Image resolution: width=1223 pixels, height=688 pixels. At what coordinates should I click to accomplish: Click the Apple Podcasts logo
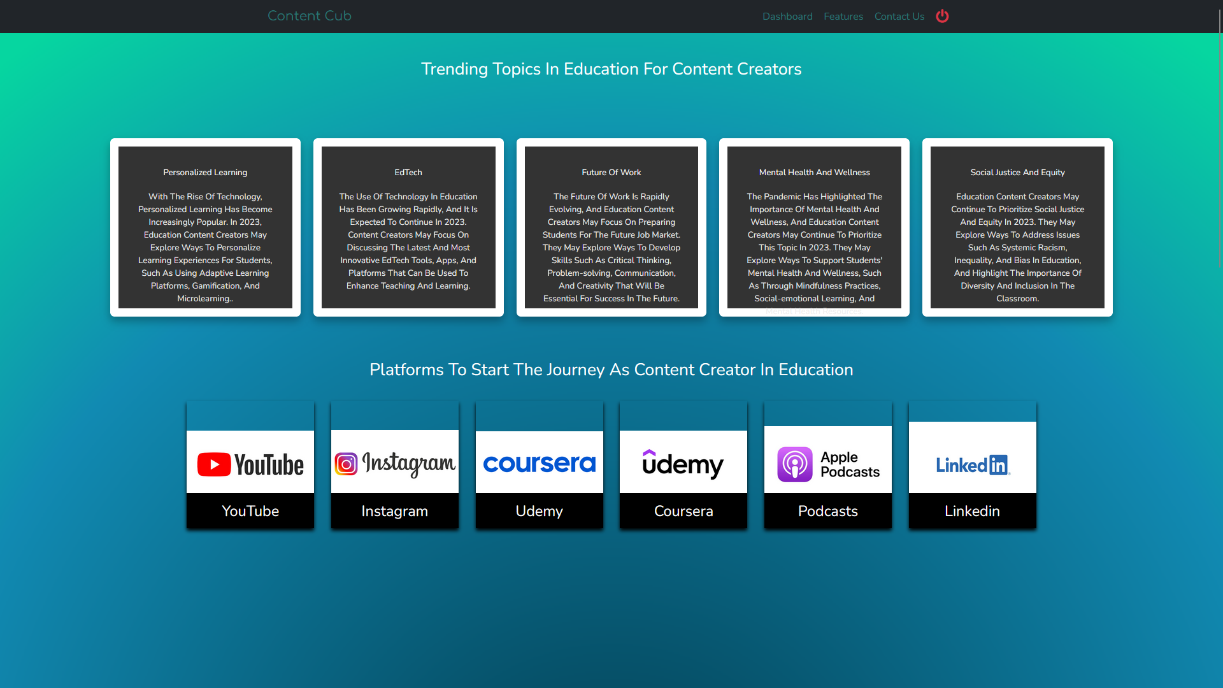click(x=828, y=464)
